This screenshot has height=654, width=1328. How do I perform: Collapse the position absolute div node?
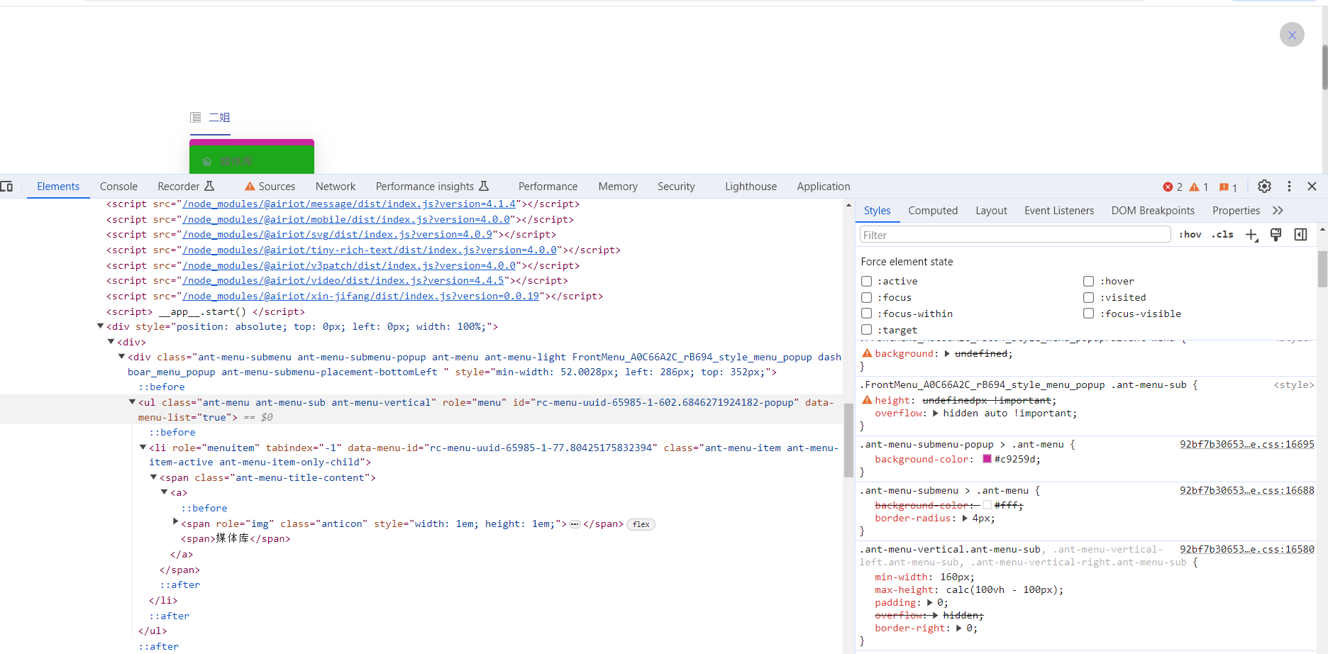pos(100,326)
